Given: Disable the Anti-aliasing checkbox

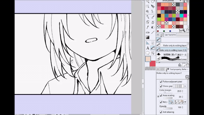Looking at the screenshot, I should coord(161,112).
